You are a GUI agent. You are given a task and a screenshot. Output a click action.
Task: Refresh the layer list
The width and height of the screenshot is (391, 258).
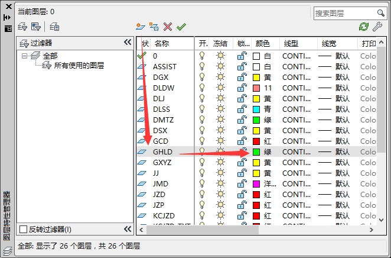pyautogui.click(x=364, y=27)
